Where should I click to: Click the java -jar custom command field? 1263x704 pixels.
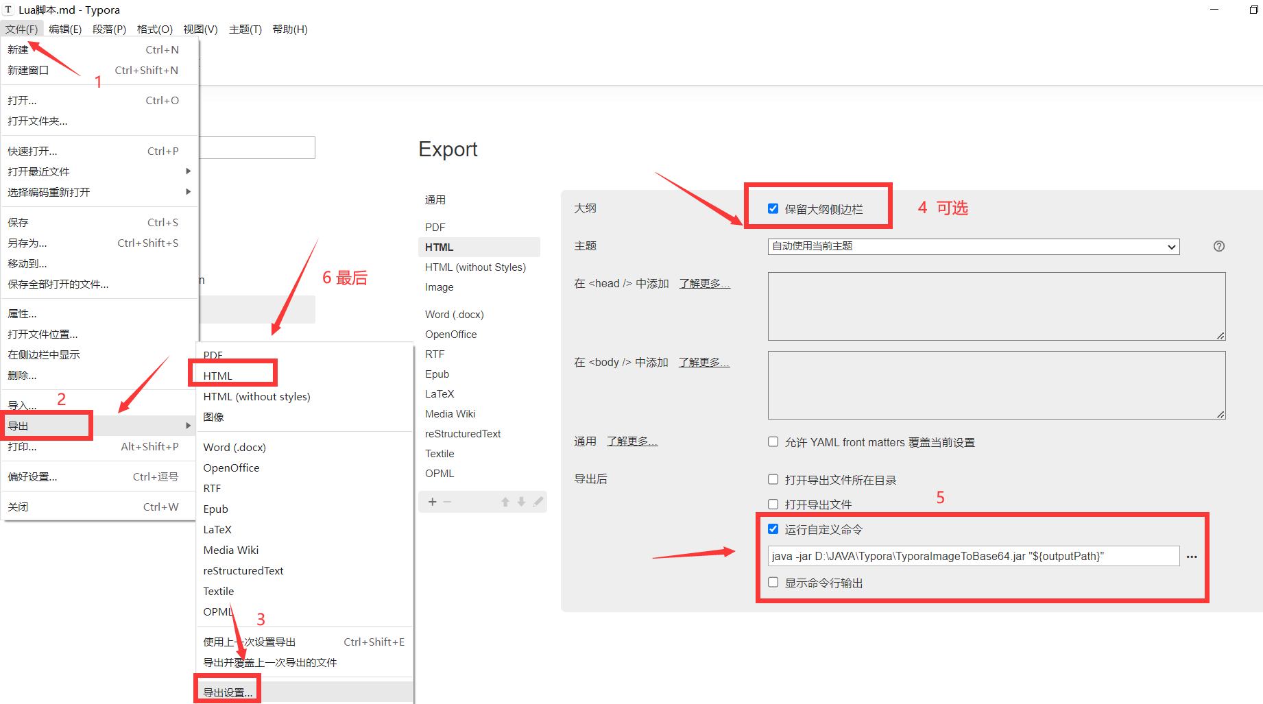pyautogui.click(x=973, y=556)
